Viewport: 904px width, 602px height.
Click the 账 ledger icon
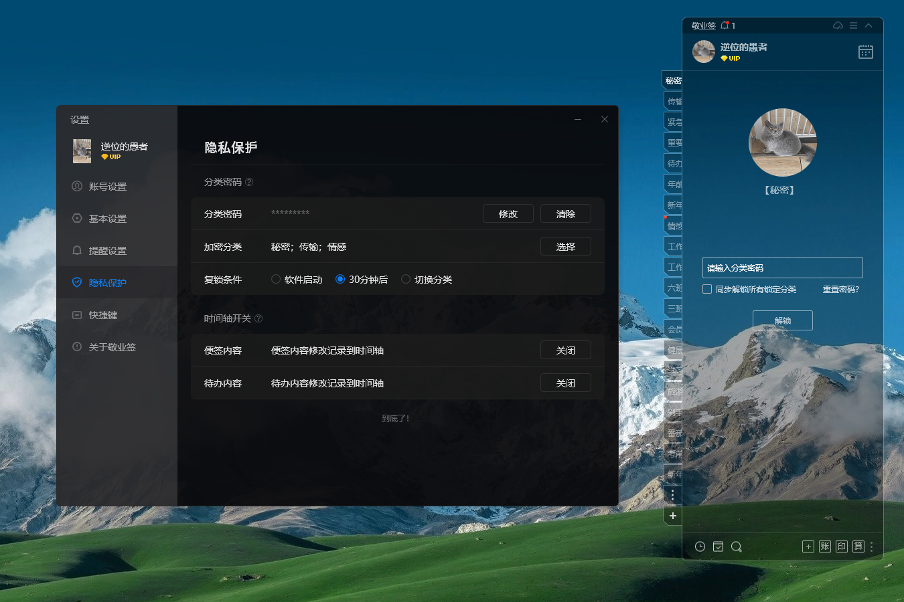(825, 546)
